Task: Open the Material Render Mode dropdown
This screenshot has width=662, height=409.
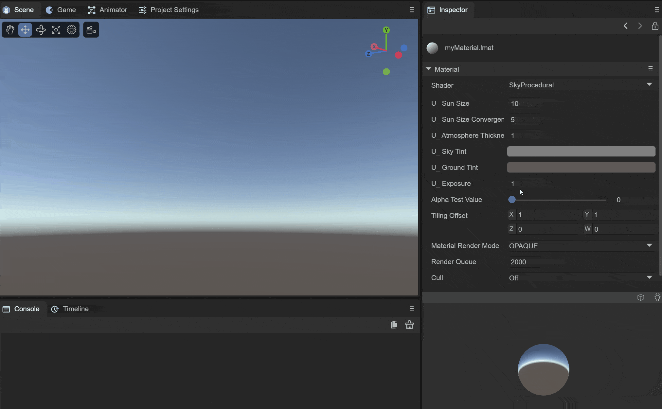Action: coord(581,246)
